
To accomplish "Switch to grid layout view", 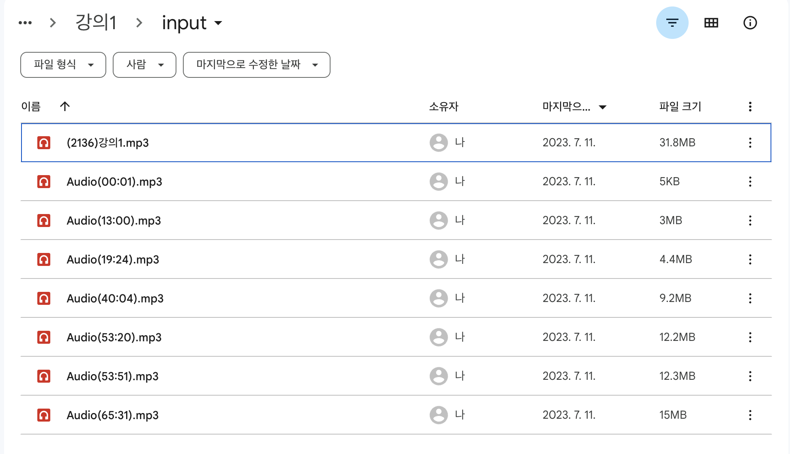I will [711, 23].
